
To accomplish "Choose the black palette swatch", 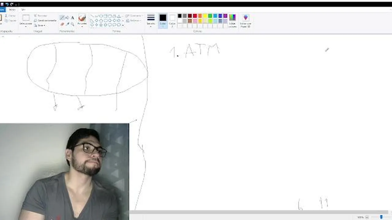I will [x=180, y=16].
